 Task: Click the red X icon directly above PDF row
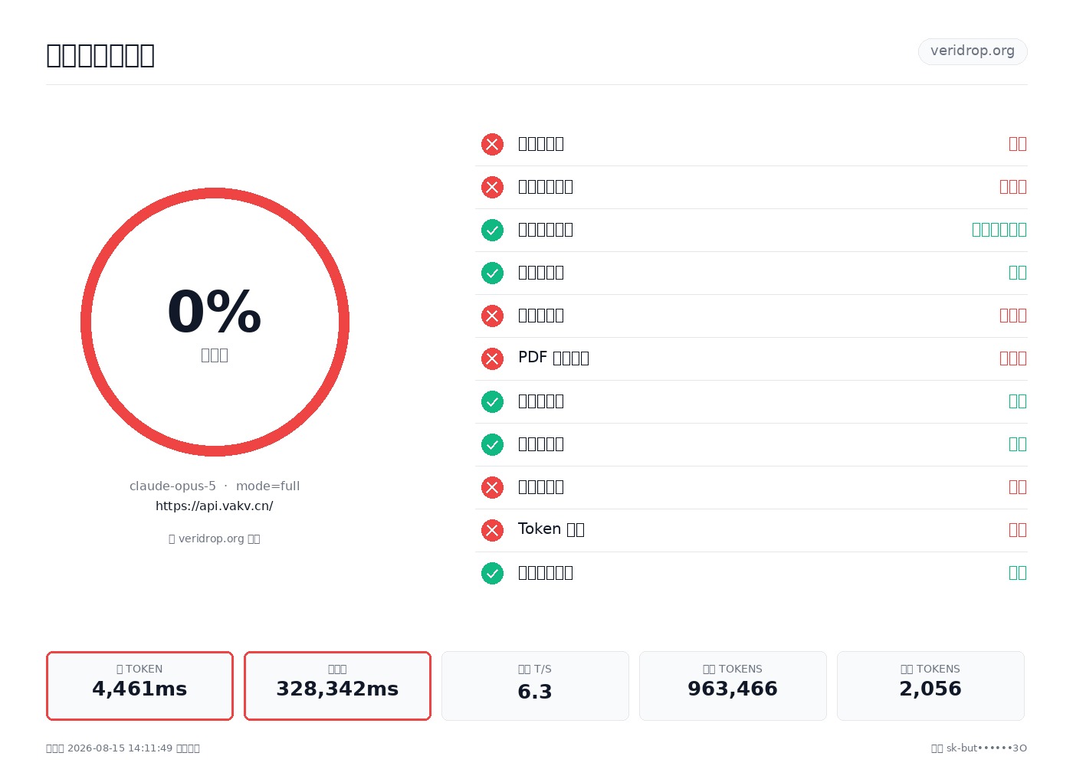click(492, 316)
